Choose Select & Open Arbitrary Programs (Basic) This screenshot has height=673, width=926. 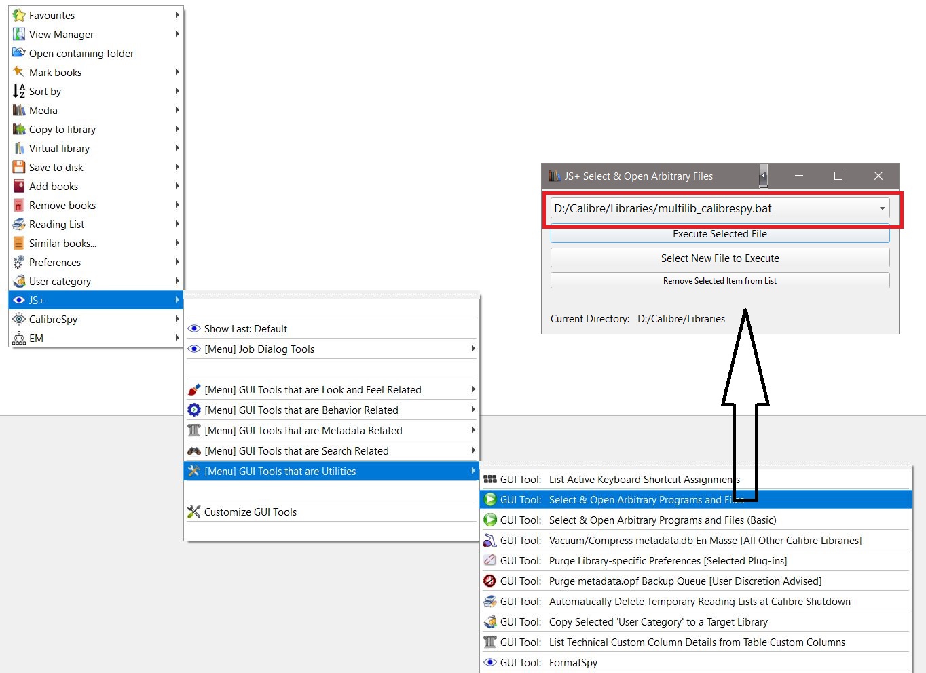[x=696, y=520]
